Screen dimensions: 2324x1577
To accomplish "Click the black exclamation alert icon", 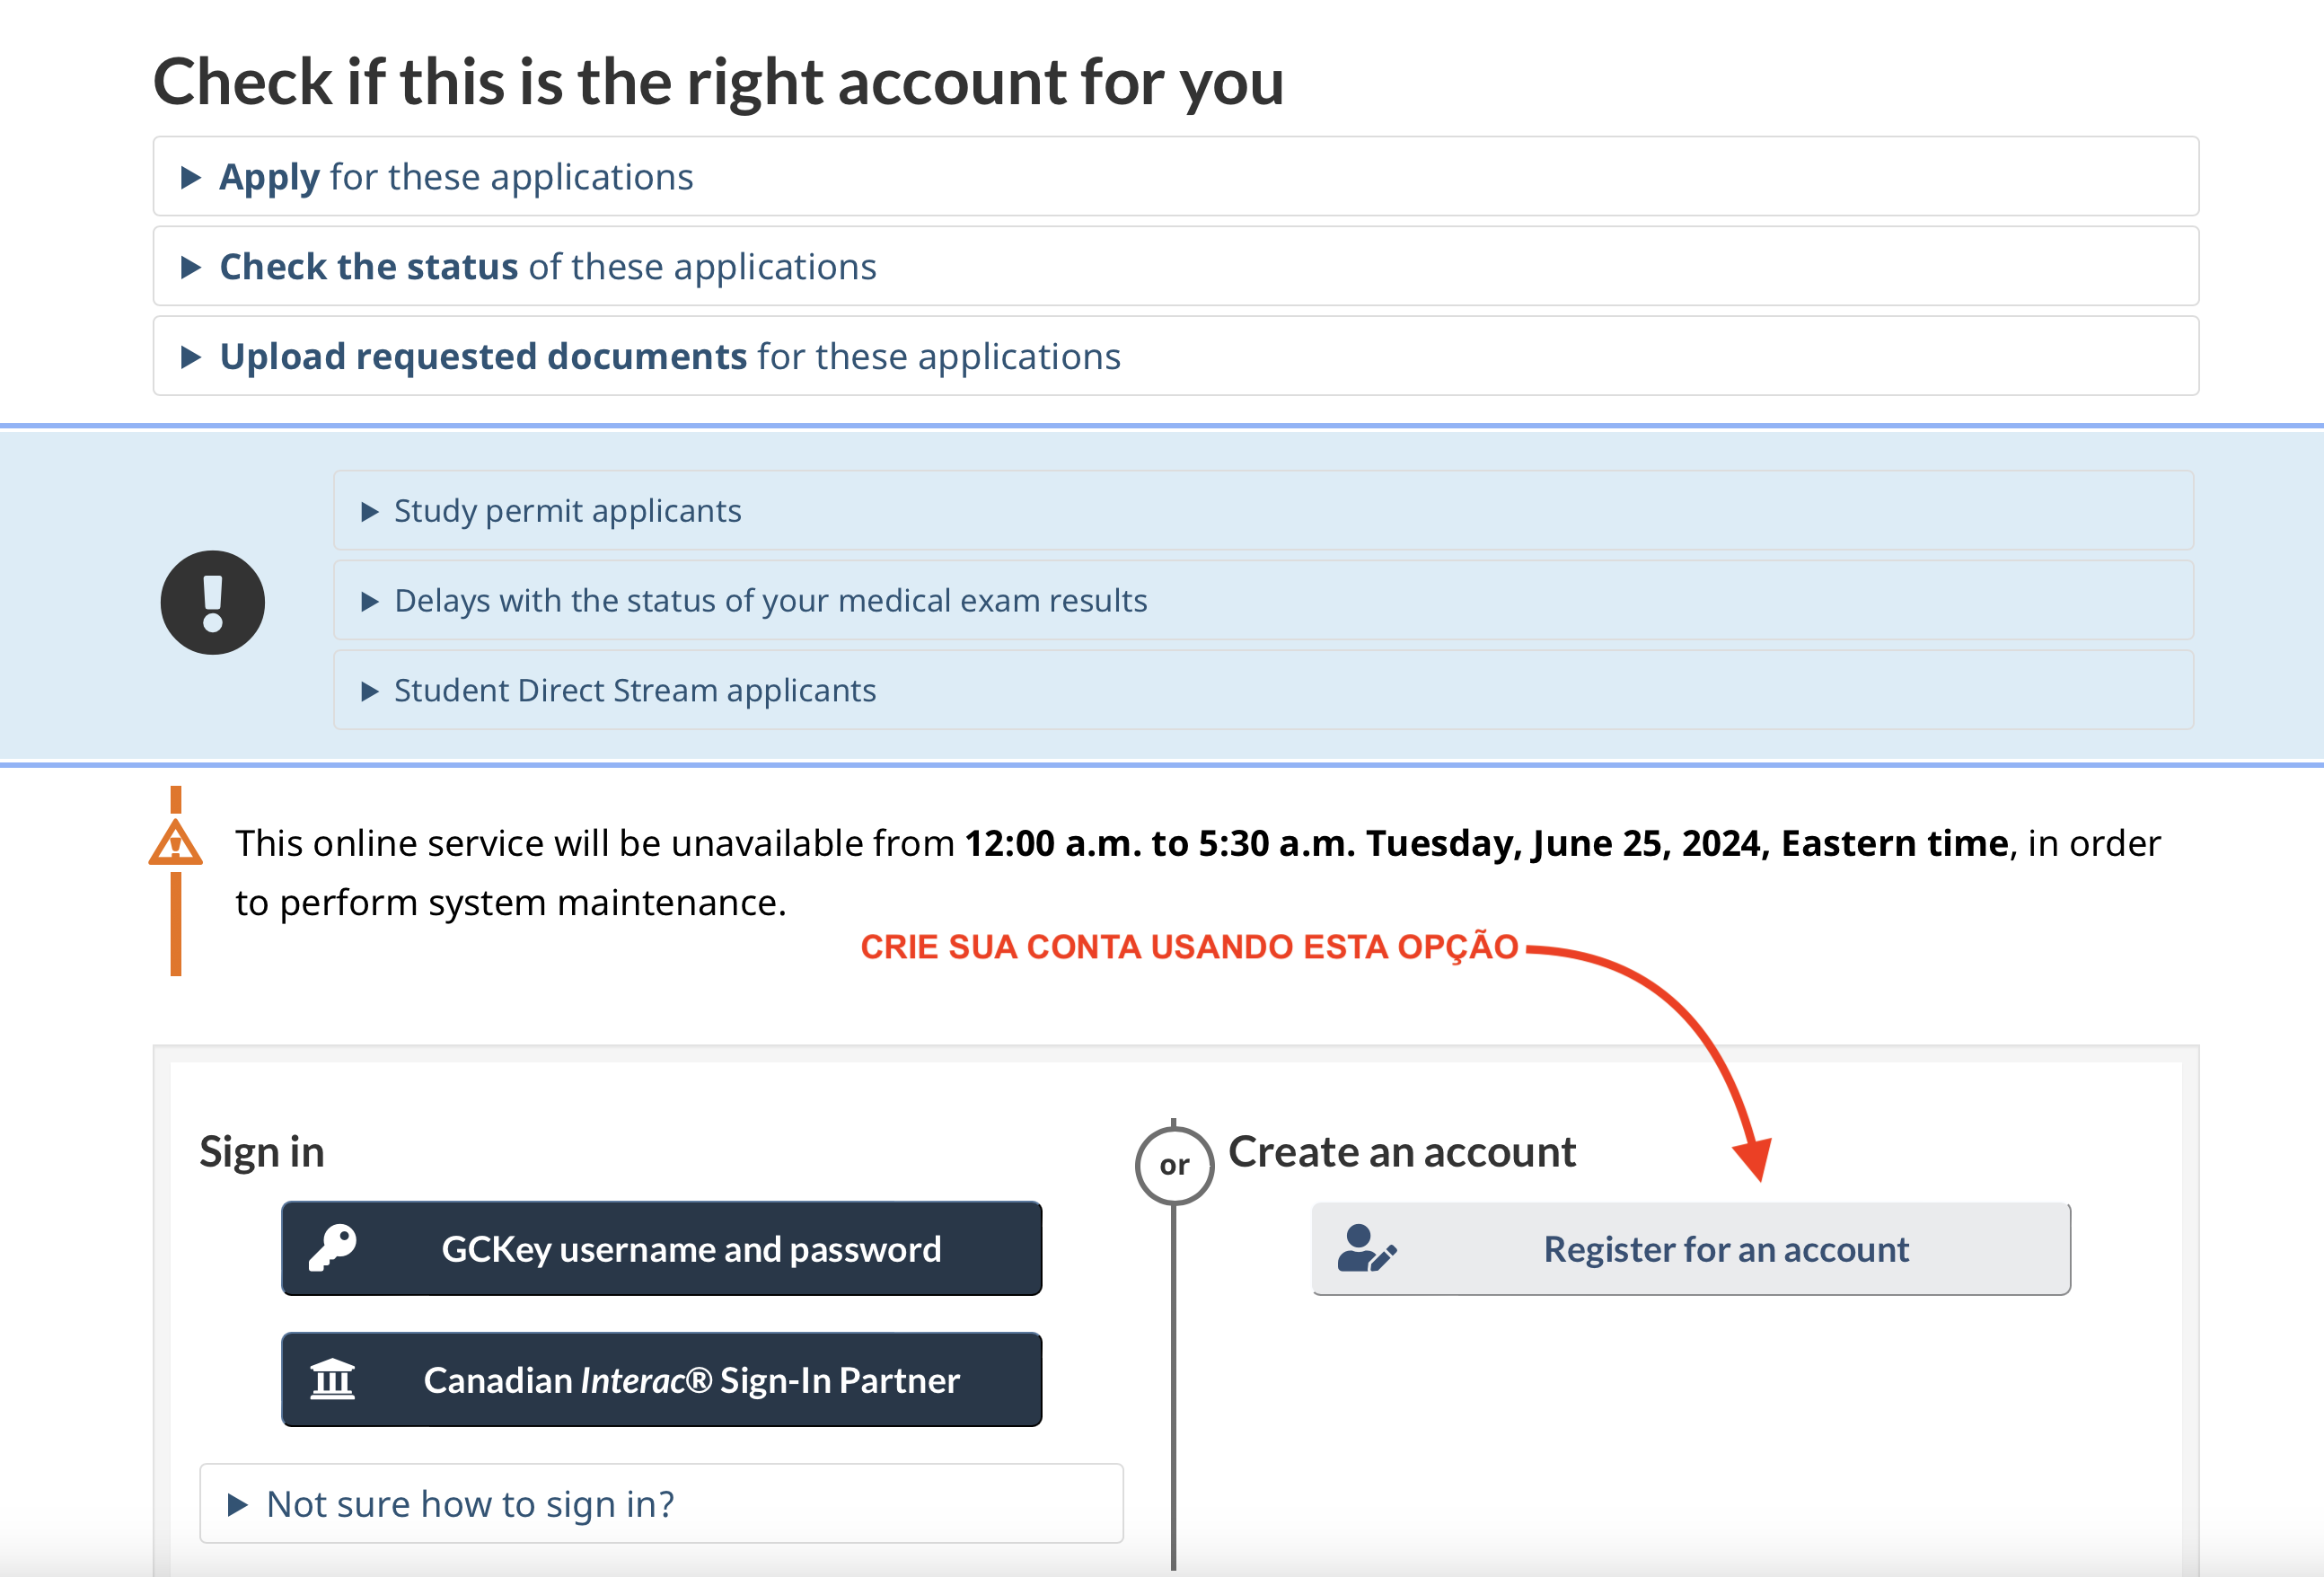I will tap(213, 602).
